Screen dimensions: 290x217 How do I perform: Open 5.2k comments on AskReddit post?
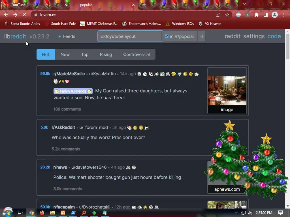[x=66, y=149]
